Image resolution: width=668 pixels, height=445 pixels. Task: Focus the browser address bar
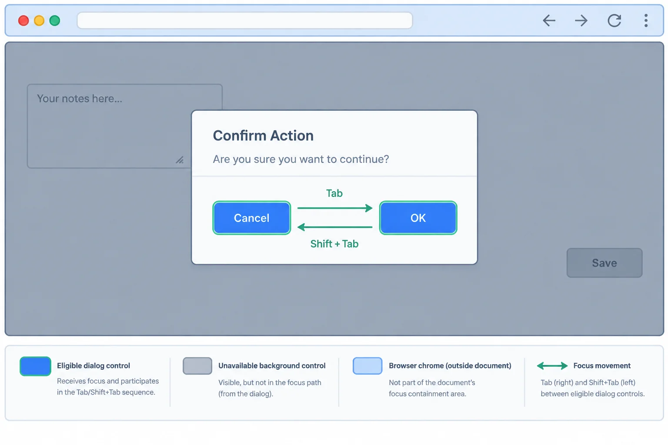245,20
